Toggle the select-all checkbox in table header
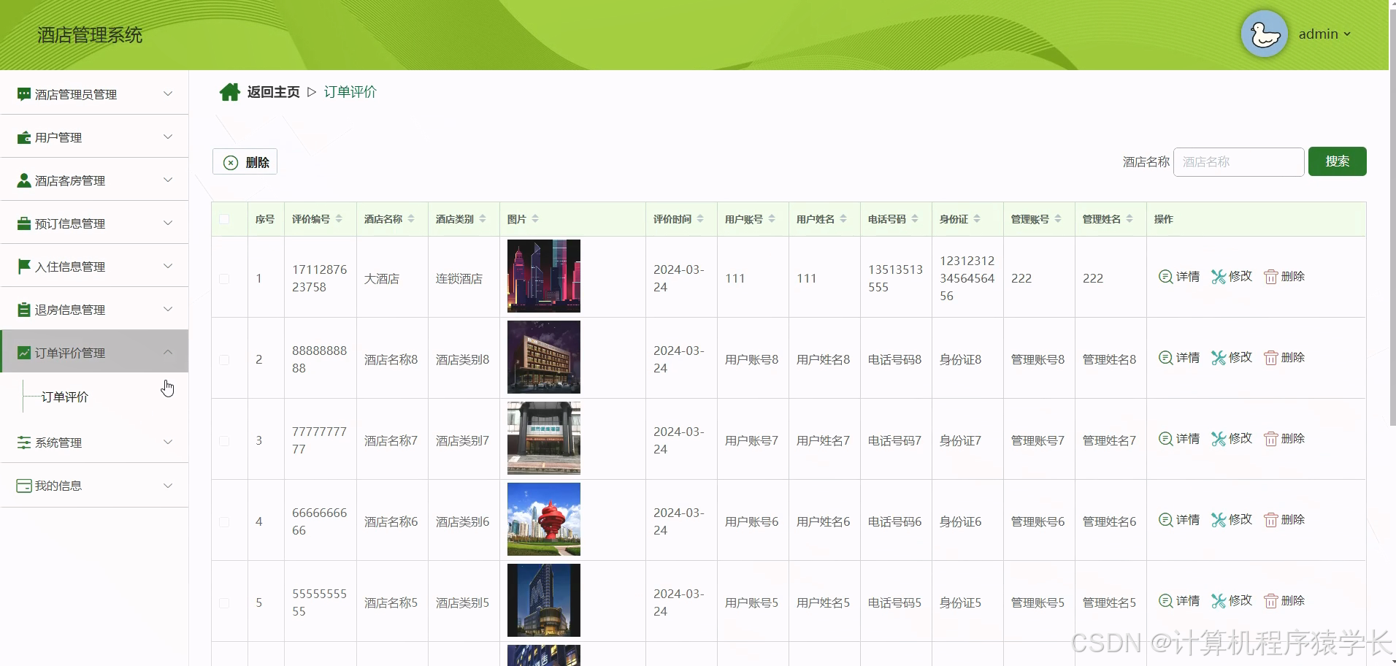 [224, 219]
